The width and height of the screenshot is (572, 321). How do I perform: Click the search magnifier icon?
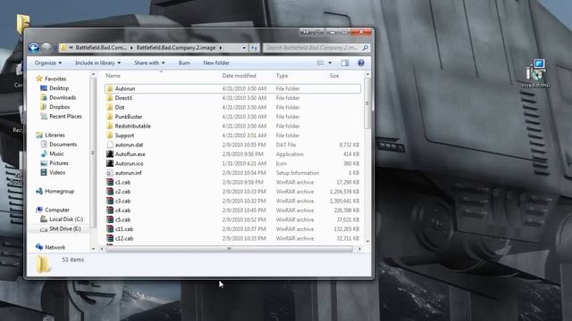[366, 47]
